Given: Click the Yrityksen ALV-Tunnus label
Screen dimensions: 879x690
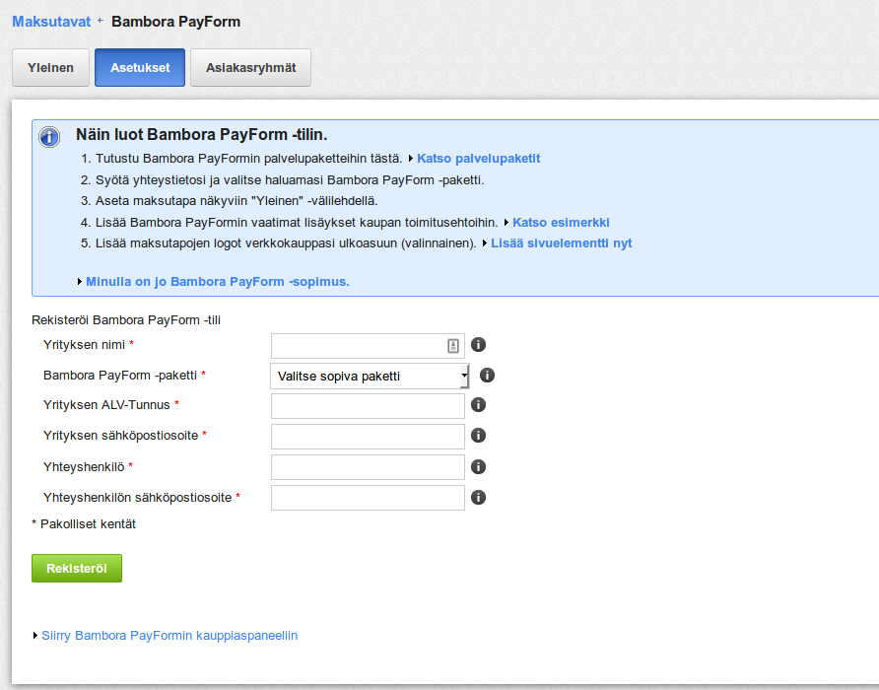Looking at the screenshot, I should [106, 405].
